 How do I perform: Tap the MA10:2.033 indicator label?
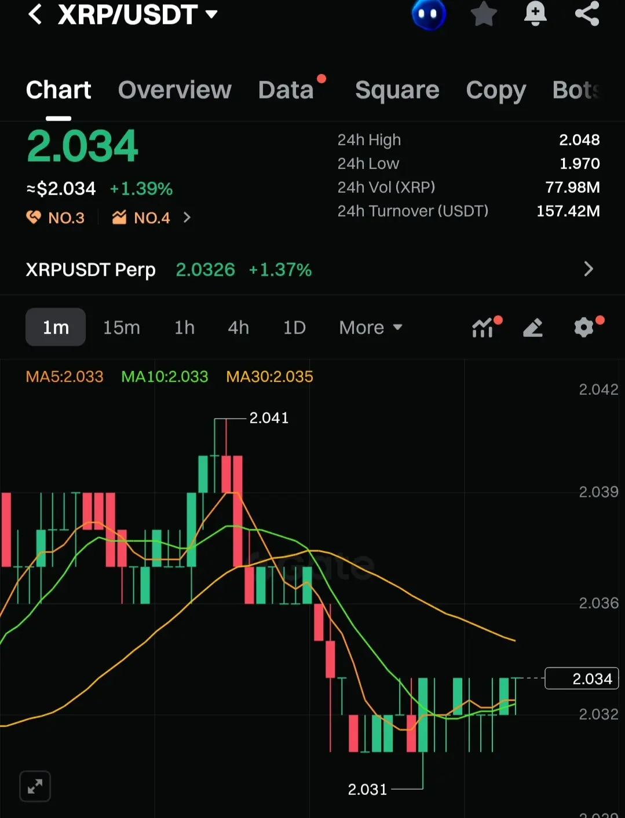[165, 377]
